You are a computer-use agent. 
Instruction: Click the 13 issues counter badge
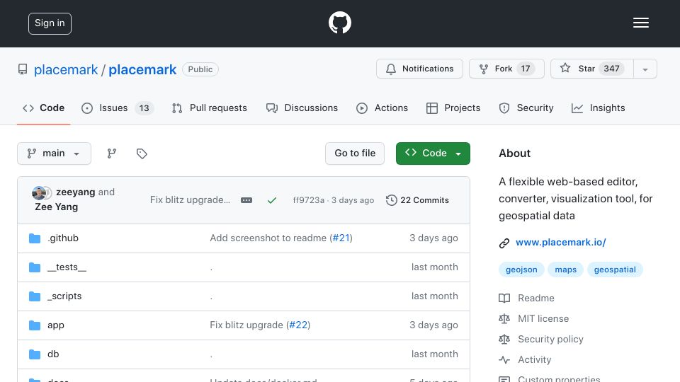[144, 108]
